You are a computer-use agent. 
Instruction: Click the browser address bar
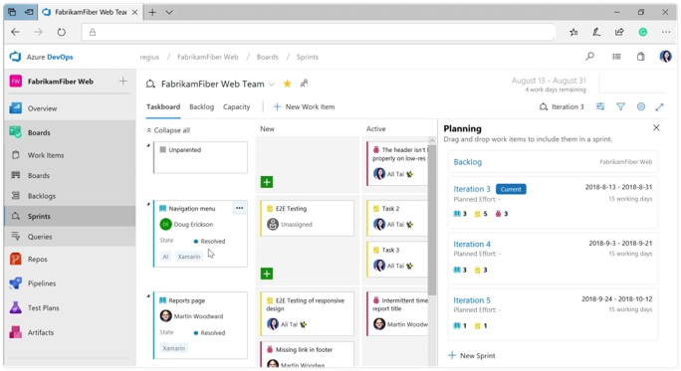pos(319,32)
